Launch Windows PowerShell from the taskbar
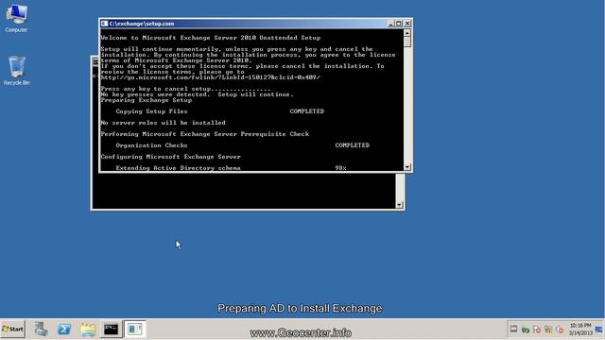Viewport: 605px width, 340px height. (64, 330)
